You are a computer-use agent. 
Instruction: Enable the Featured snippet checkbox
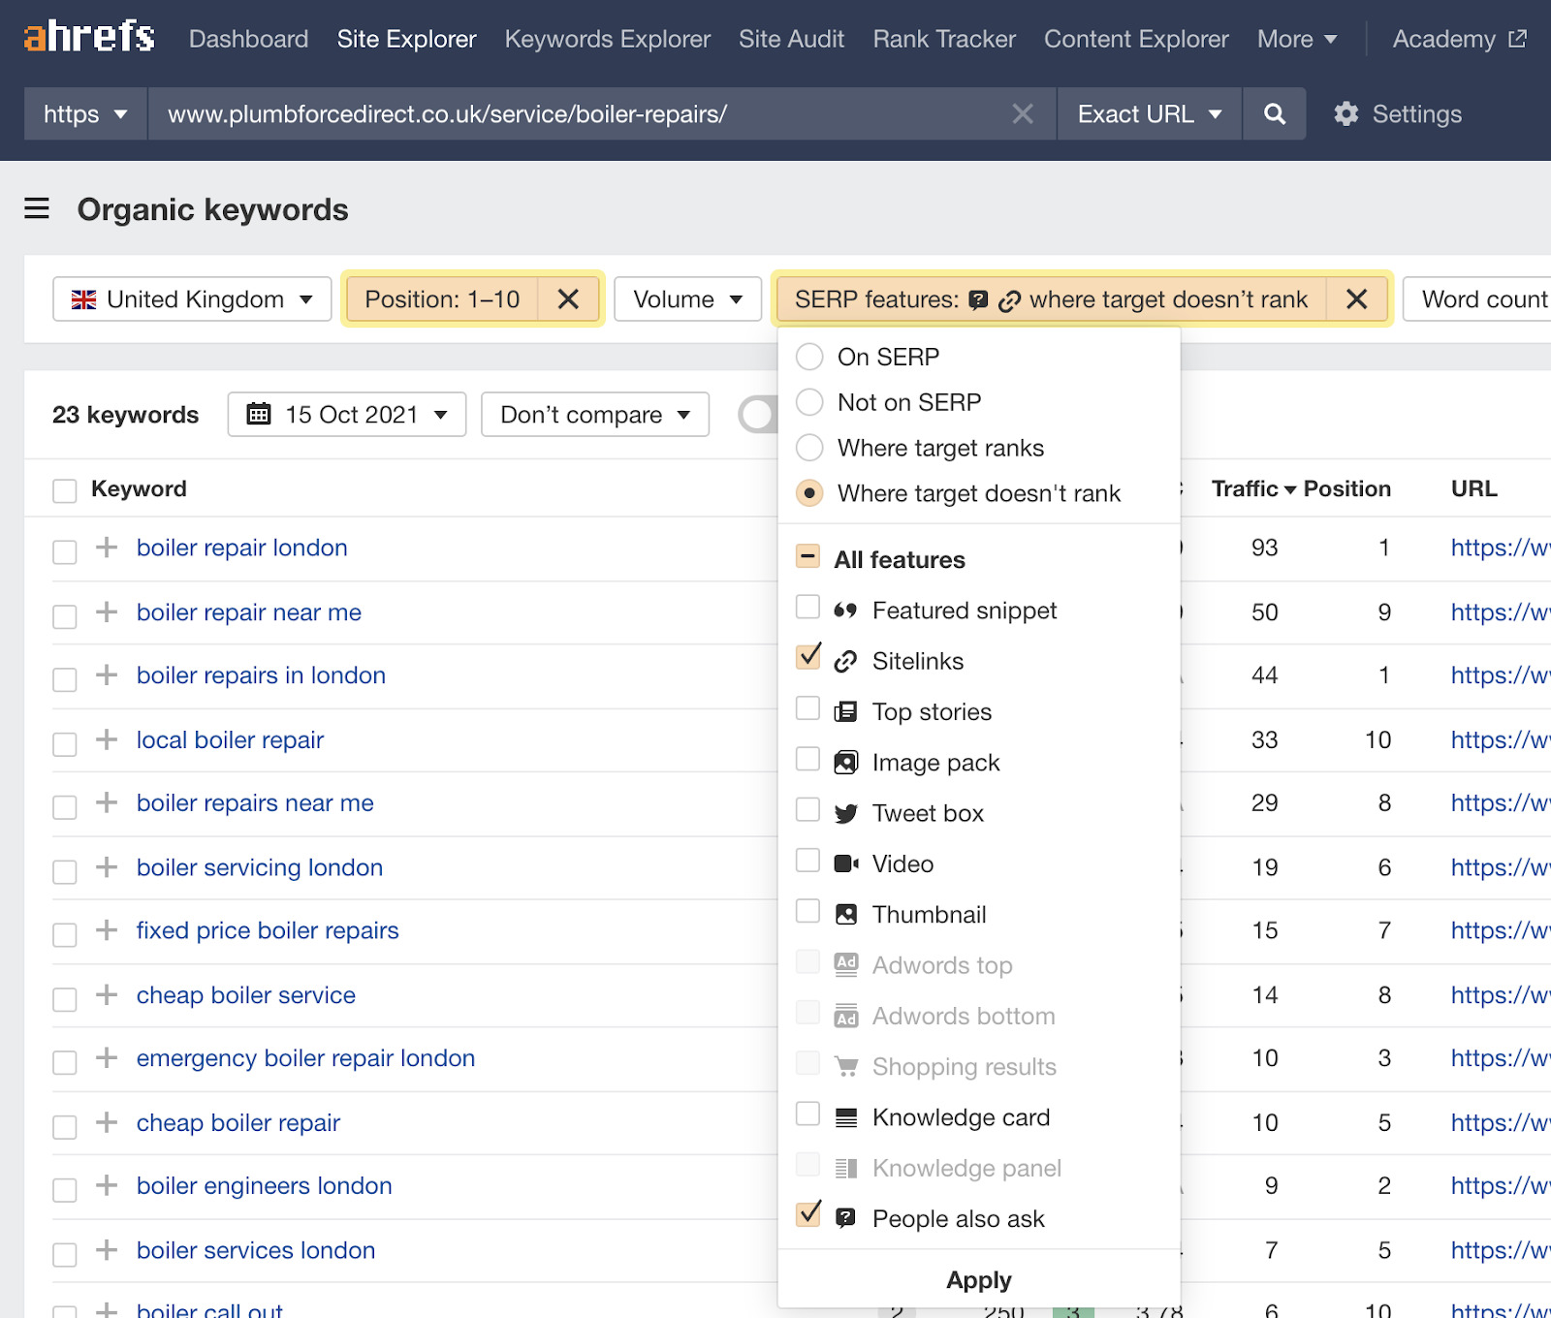pyautogui.click(x=807, y=607)
